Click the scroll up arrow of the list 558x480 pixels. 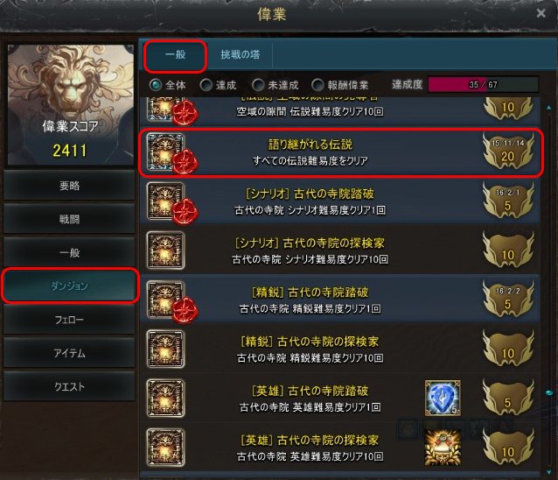[x=549, y=107]
